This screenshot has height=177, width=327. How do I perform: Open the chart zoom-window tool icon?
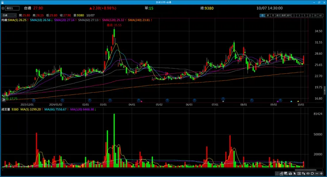pos(286,173)
